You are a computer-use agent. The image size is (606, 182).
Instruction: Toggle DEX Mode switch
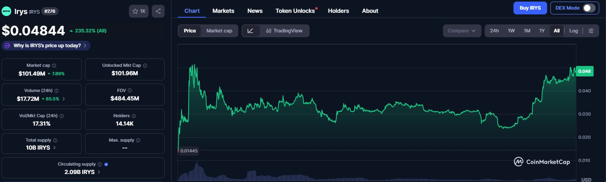589,8
